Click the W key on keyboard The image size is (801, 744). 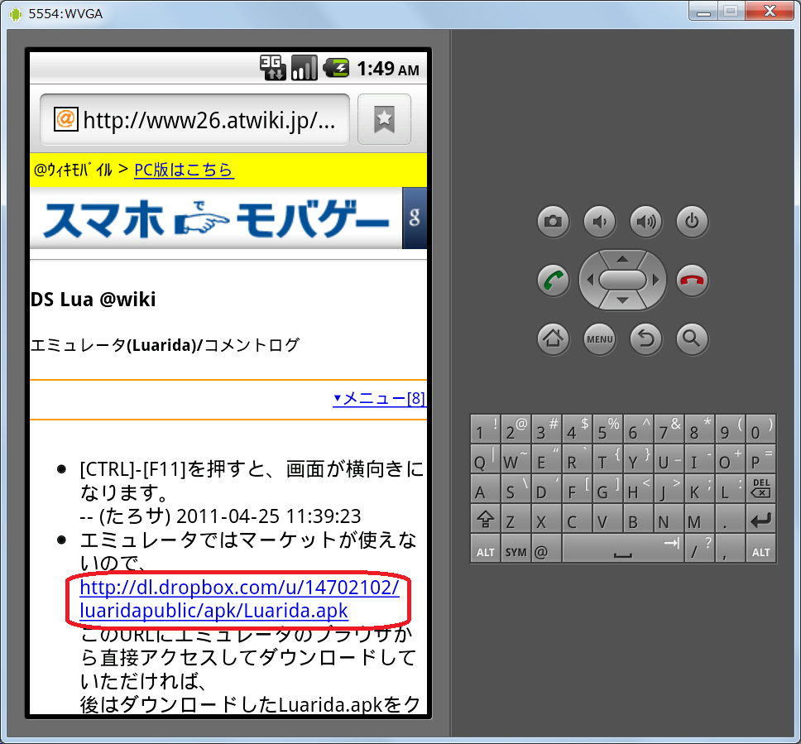(516, 459)
